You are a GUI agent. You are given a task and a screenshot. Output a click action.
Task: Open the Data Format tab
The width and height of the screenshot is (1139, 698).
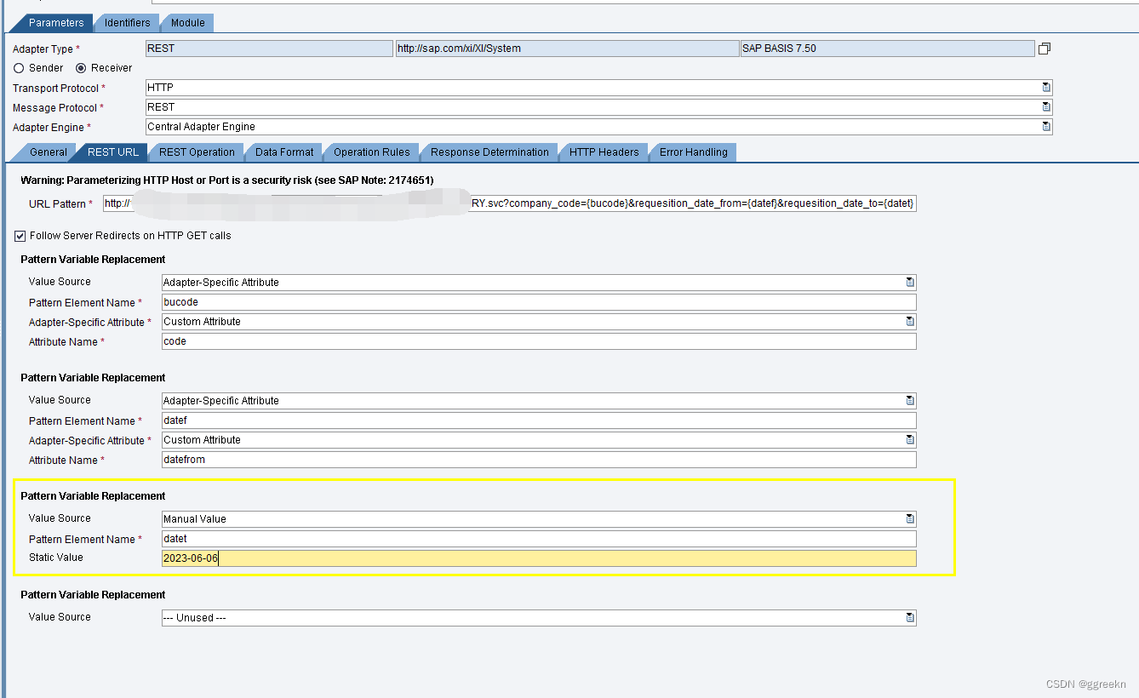[284, 152]
